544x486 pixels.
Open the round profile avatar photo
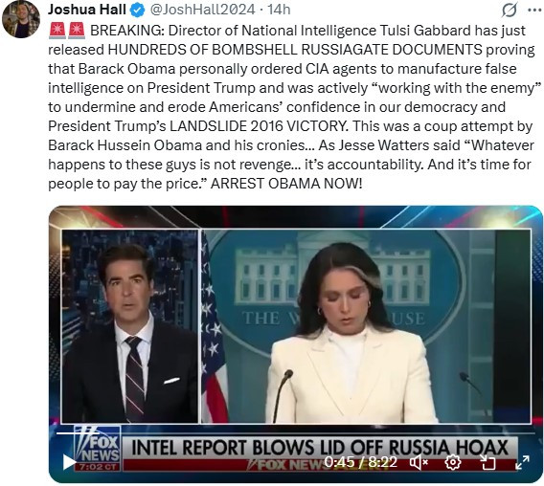[21, 20]
